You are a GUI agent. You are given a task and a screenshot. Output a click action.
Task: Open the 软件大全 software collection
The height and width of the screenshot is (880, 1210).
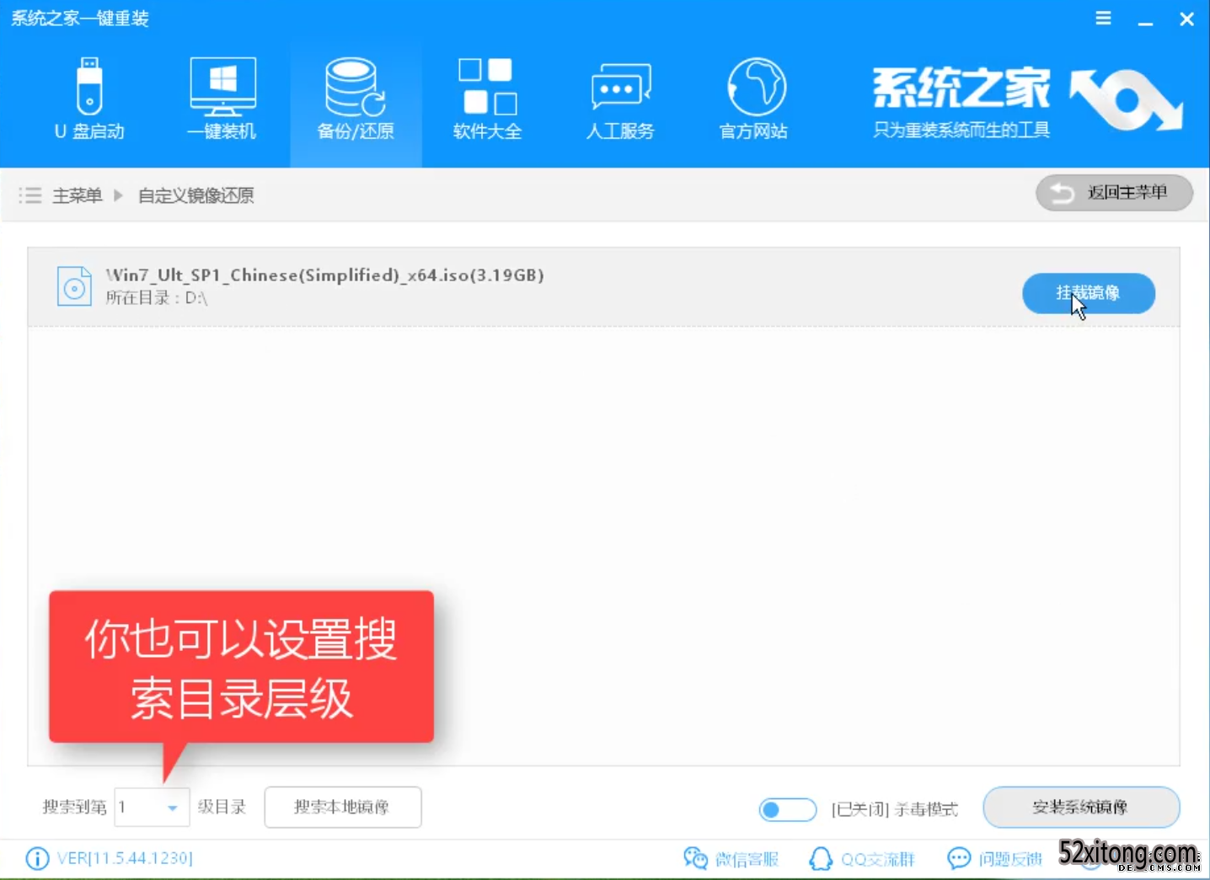[x=488, y=99]
